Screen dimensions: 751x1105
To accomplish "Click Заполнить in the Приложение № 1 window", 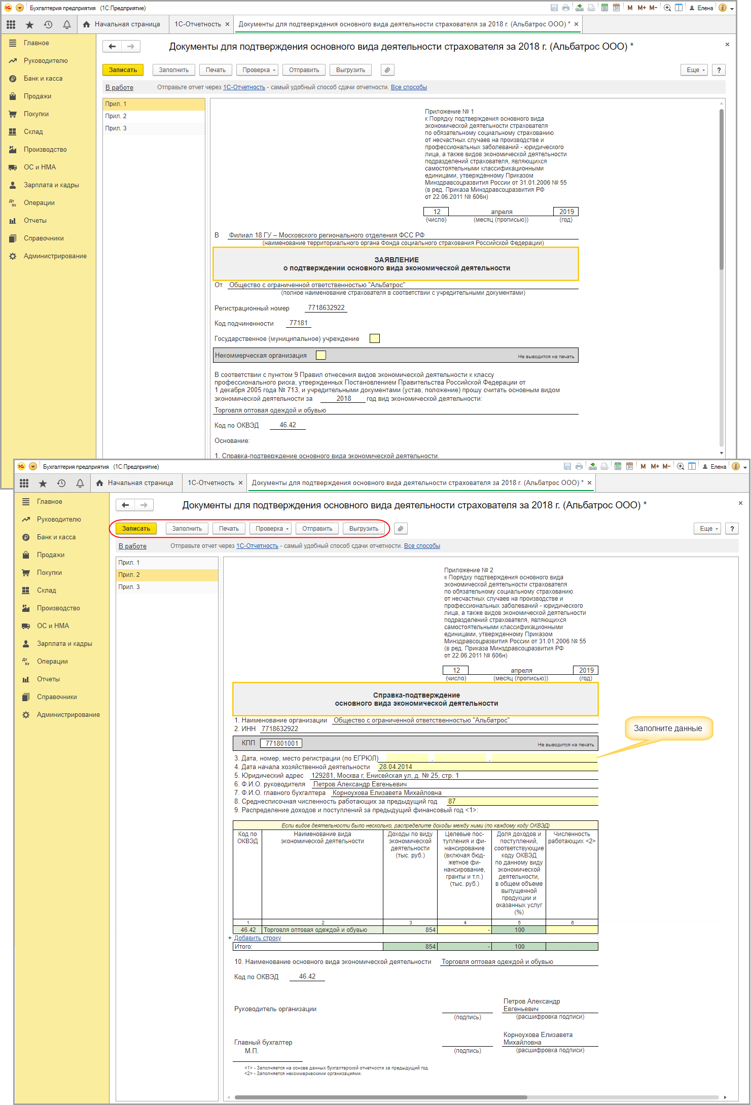I will point(174,70).
